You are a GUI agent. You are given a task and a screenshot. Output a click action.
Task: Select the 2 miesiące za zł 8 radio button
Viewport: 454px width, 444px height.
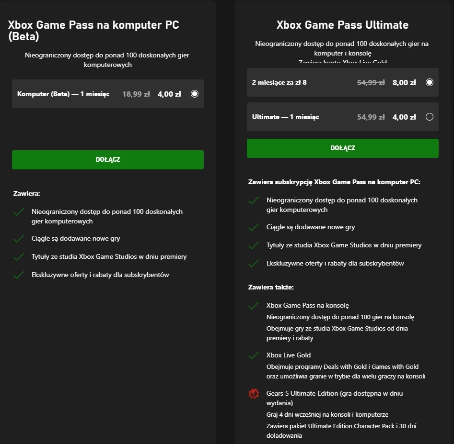tap(430, 82)
